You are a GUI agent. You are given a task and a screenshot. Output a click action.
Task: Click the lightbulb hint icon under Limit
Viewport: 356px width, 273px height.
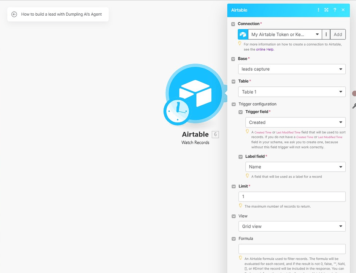[240, 205]
